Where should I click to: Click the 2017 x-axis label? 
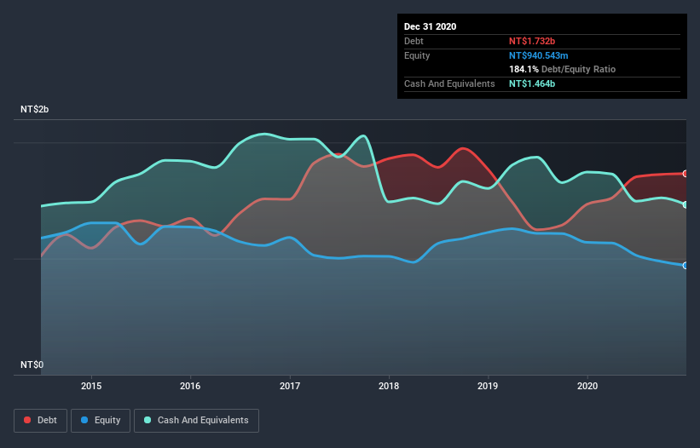point(290,386)
